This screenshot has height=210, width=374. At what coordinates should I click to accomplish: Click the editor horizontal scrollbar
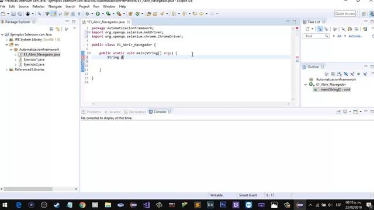coord(191,104)
